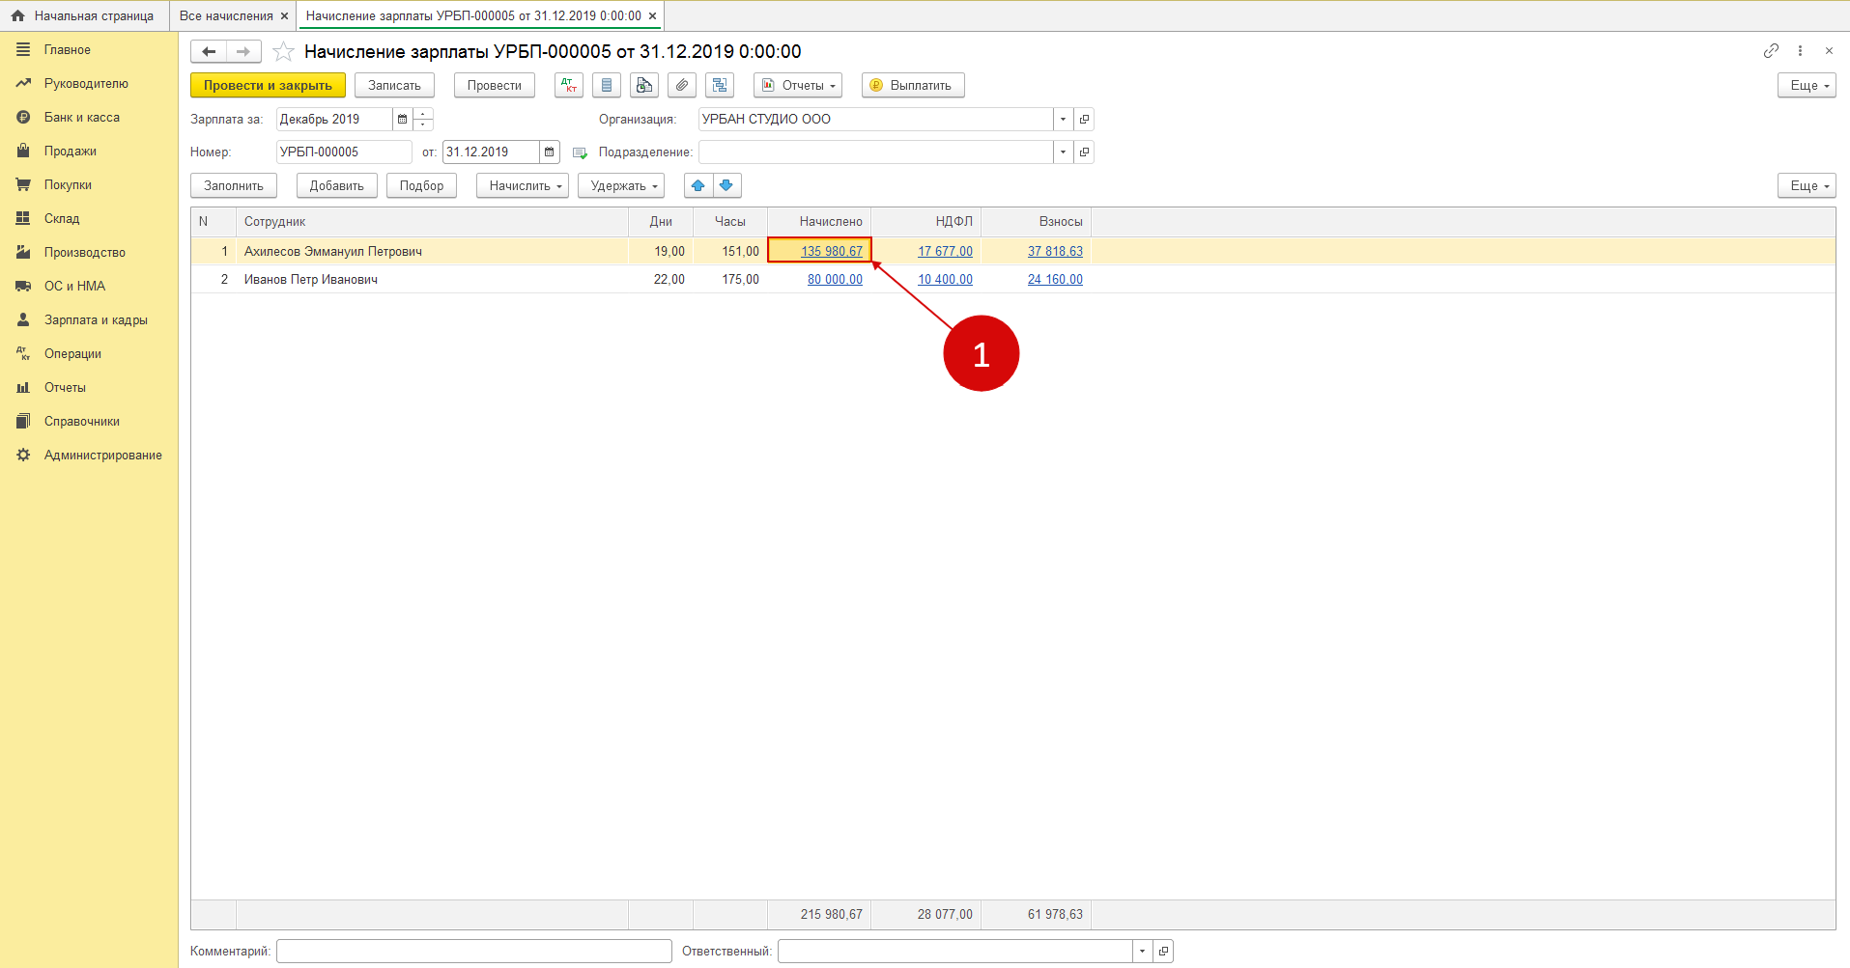Go back with the left arrow button

pyautogui.click(x=209, y=52)
